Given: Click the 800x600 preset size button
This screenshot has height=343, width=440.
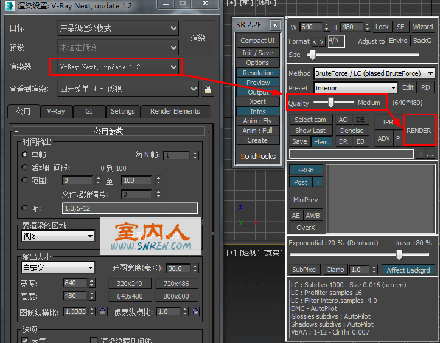Looking at the screenshot, I should (x=176, y=296).
